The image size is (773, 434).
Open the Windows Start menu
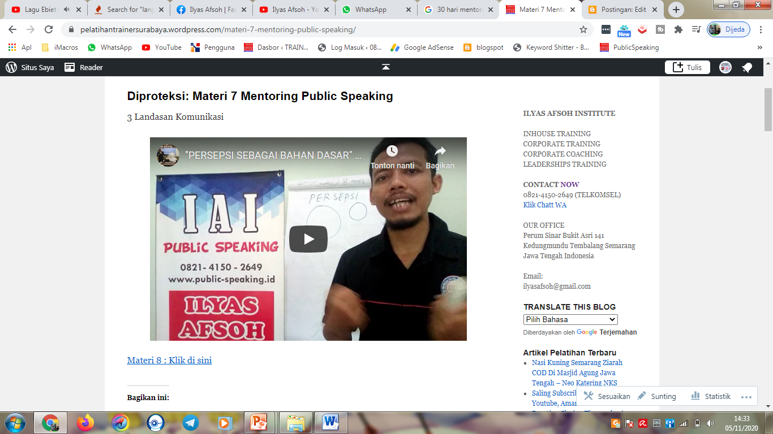coord(14,423)
